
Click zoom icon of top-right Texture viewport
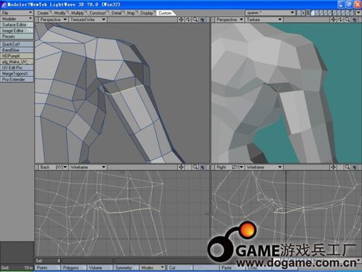(x=347, y=19)
